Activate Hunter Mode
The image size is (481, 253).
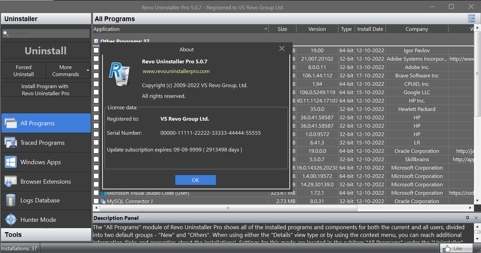pyautogui.click(x=46, y=220)
